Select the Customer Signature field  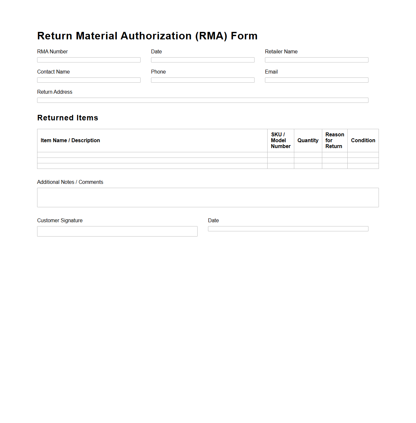(x=117, y=231)
